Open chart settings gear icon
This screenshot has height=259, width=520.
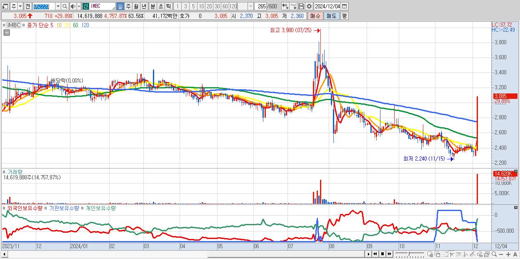point(309,6)
